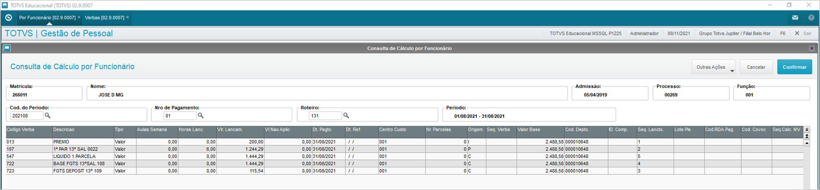The width and height of the screenshot is (820, 190).
Task: Click the Confirmar button
Action: point(795,67)
